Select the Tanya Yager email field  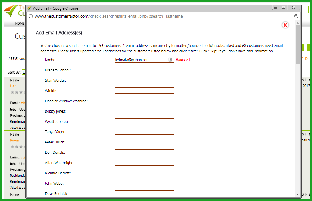click(144, 132)
